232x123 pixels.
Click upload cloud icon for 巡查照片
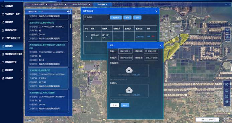point(129,90)
